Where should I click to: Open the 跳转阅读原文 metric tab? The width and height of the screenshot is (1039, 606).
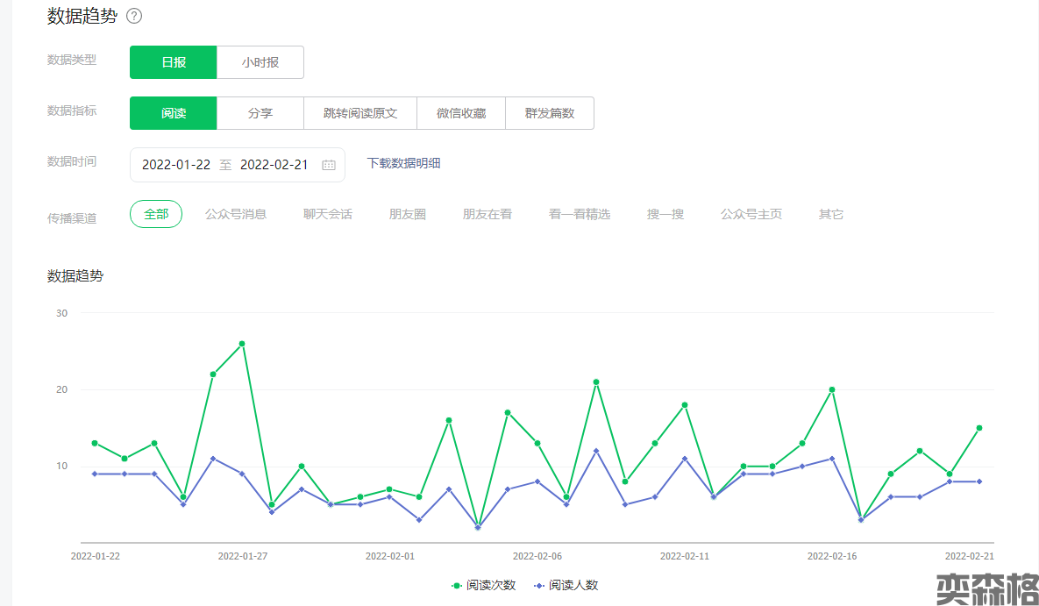coord(360,113)
